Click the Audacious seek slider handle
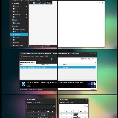 click(x=51, y=59)
